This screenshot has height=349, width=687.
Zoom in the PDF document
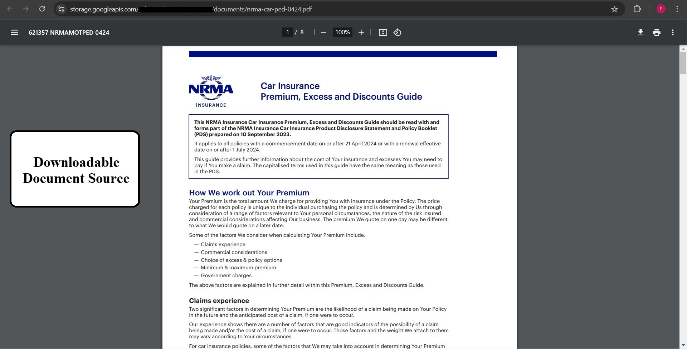point(361,33)
